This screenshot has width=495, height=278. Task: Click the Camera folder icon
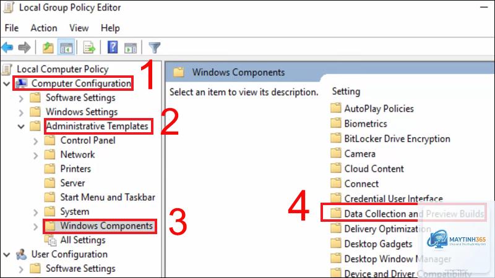tap(335, 153)
